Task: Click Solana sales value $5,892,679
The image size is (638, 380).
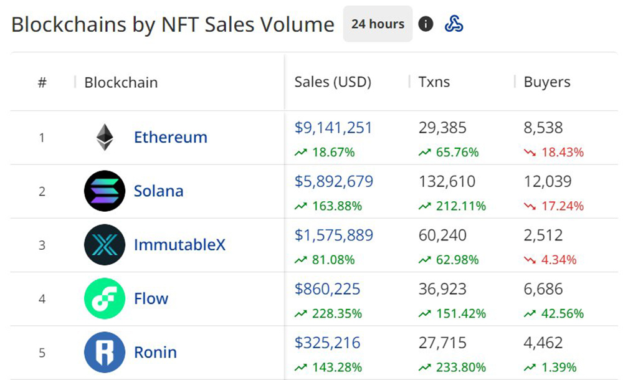Action: [334, 181]
